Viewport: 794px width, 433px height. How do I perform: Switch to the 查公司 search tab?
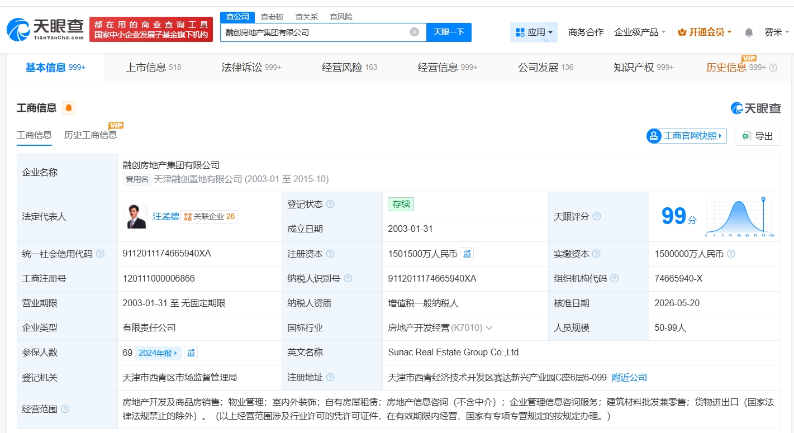coord(237,17)
